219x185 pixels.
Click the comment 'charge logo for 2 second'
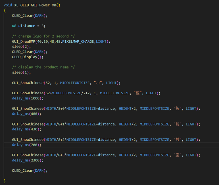[43, 36]
